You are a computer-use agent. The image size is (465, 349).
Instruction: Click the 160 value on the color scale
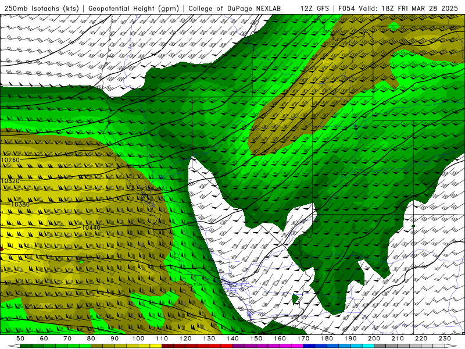[x=280, y=339]
